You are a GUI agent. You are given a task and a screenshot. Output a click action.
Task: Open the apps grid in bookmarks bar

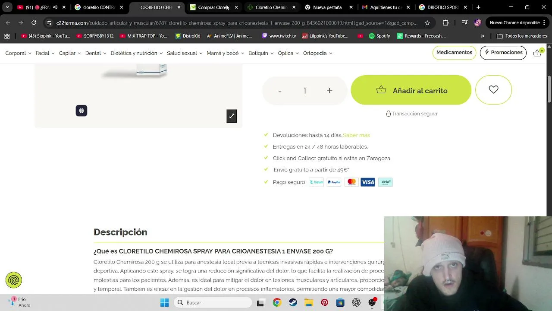tap(7, 36)
